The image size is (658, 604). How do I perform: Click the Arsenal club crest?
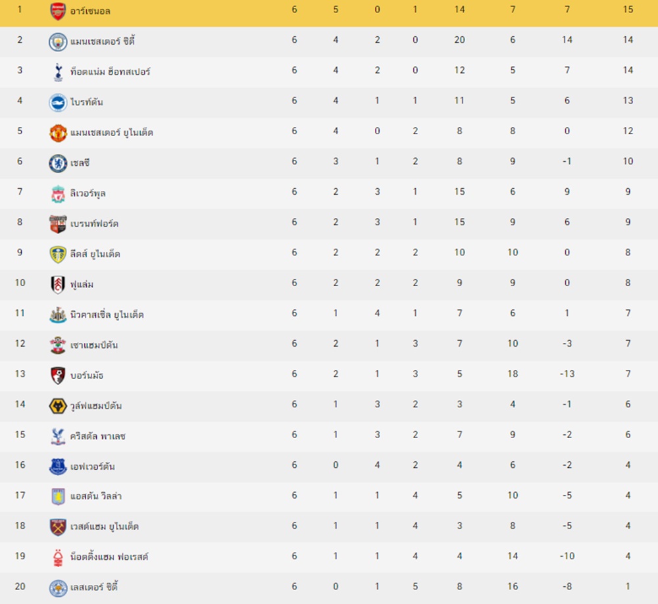(58, 11)
